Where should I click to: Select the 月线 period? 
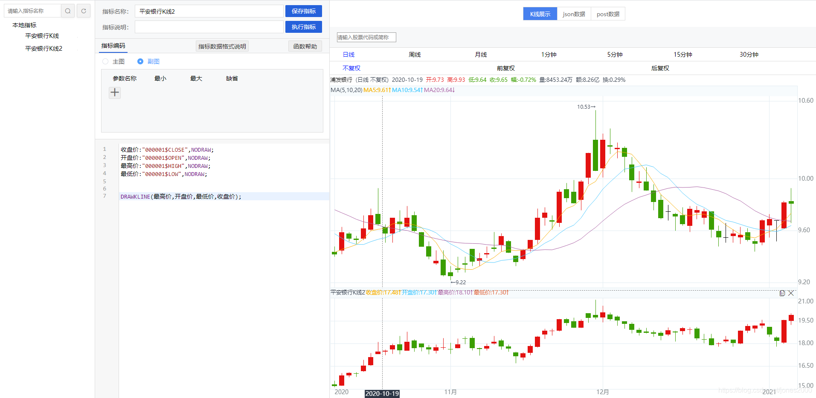(x=481, y=55)
